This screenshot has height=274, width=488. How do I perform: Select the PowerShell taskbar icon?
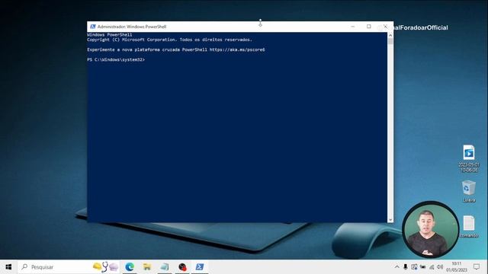200,267
